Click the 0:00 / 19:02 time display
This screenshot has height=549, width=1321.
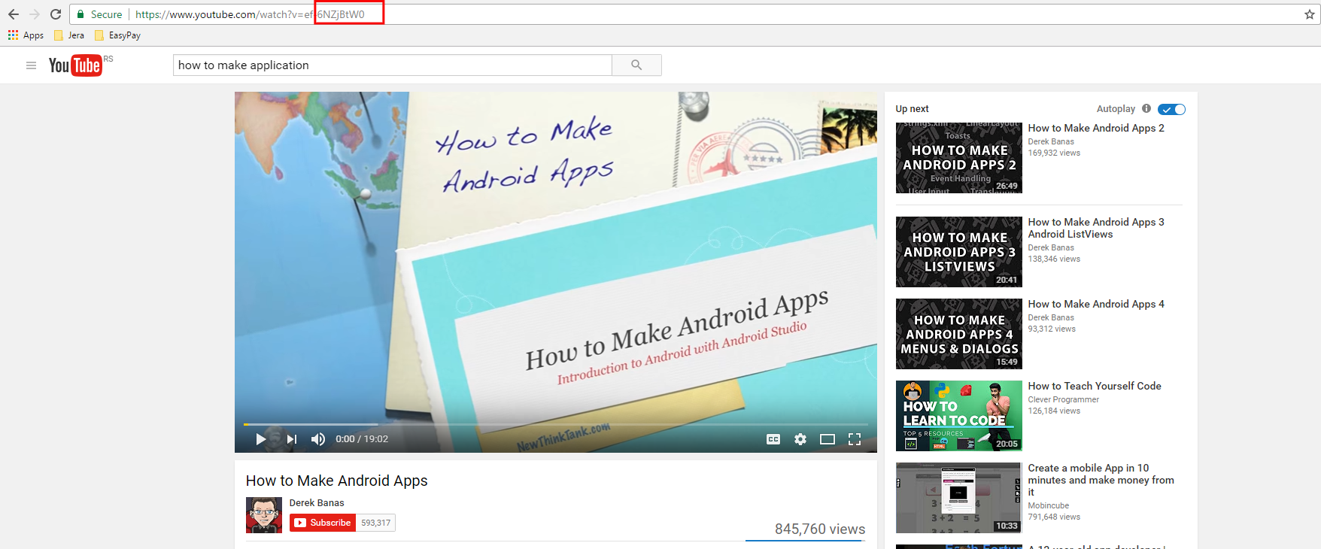point(362,439)
